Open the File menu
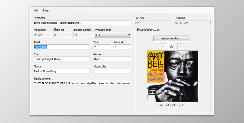 (x=36, y=10)
